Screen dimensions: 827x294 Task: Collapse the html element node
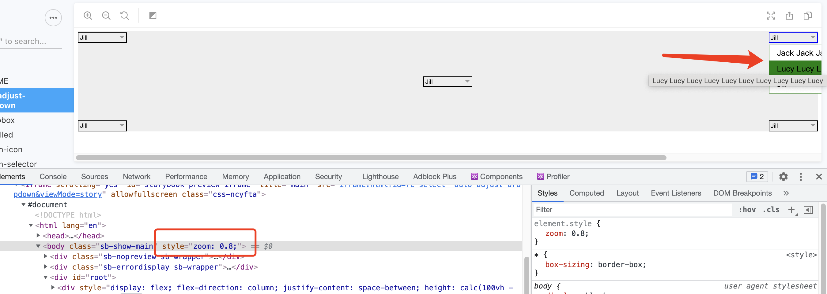point(31,225)
